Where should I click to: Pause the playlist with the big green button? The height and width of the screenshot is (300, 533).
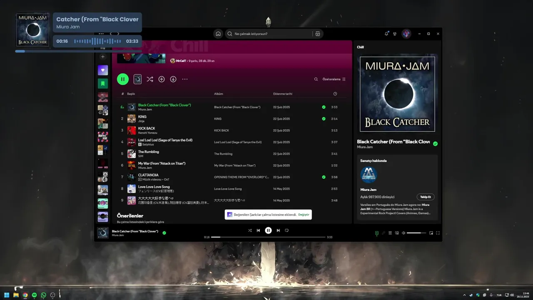(123, 79)
